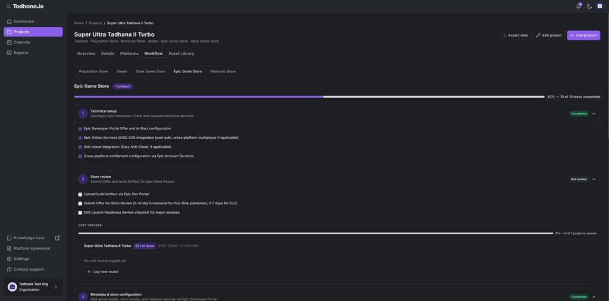This screenshot has width=609, height=301.
Task: Click the Not started status badge
Action: [x=579, y=179]
